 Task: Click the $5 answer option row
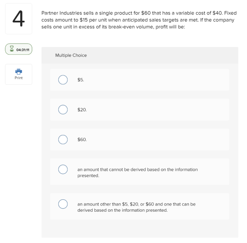click(139, 80)
